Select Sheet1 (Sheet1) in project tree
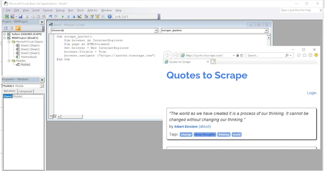This screenshot has height=171, width=325. pyautogui.click(x=30, y=45)
